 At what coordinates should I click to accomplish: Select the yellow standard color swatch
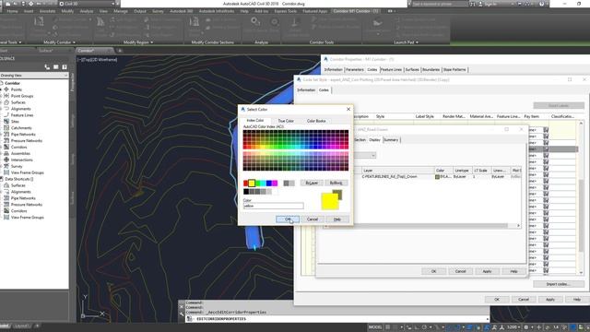tap(252, 184)
